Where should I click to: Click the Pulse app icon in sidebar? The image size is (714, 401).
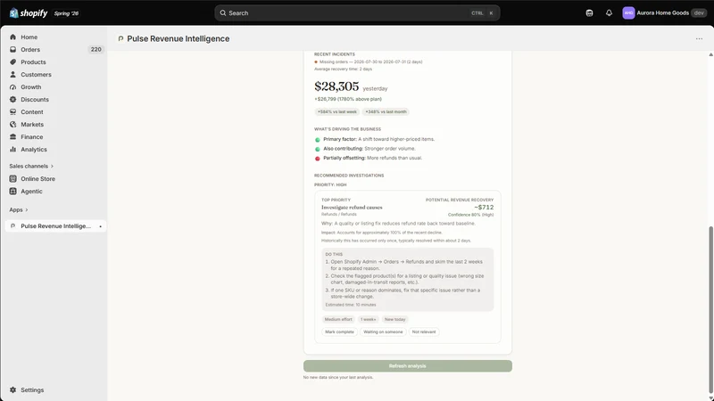[x=12, y=226]
